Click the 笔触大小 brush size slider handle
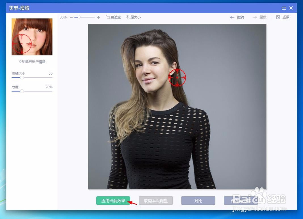 pos(22,78)
